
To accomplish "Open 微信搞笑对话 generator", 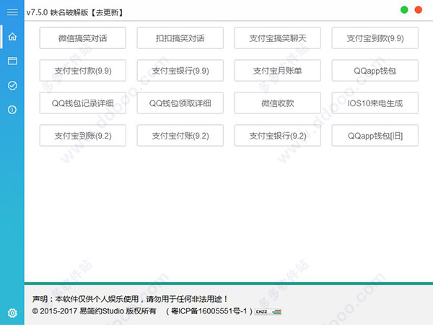I will tap(83, 38).
